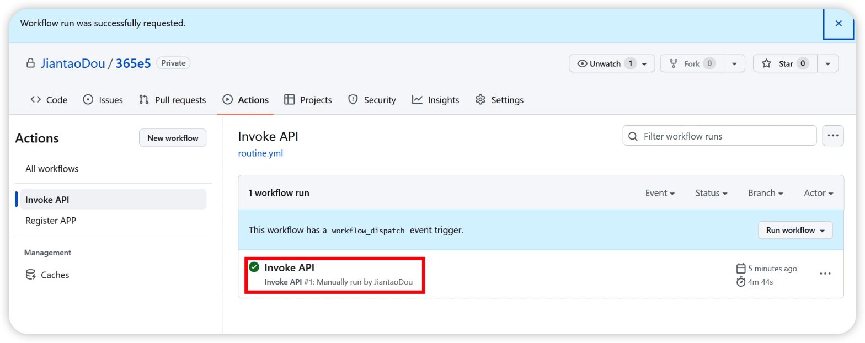Click the workflow_dispatch event trigger text
This screenshot has height=343, width=865.
pyautogui.click(x=368, y=231)
